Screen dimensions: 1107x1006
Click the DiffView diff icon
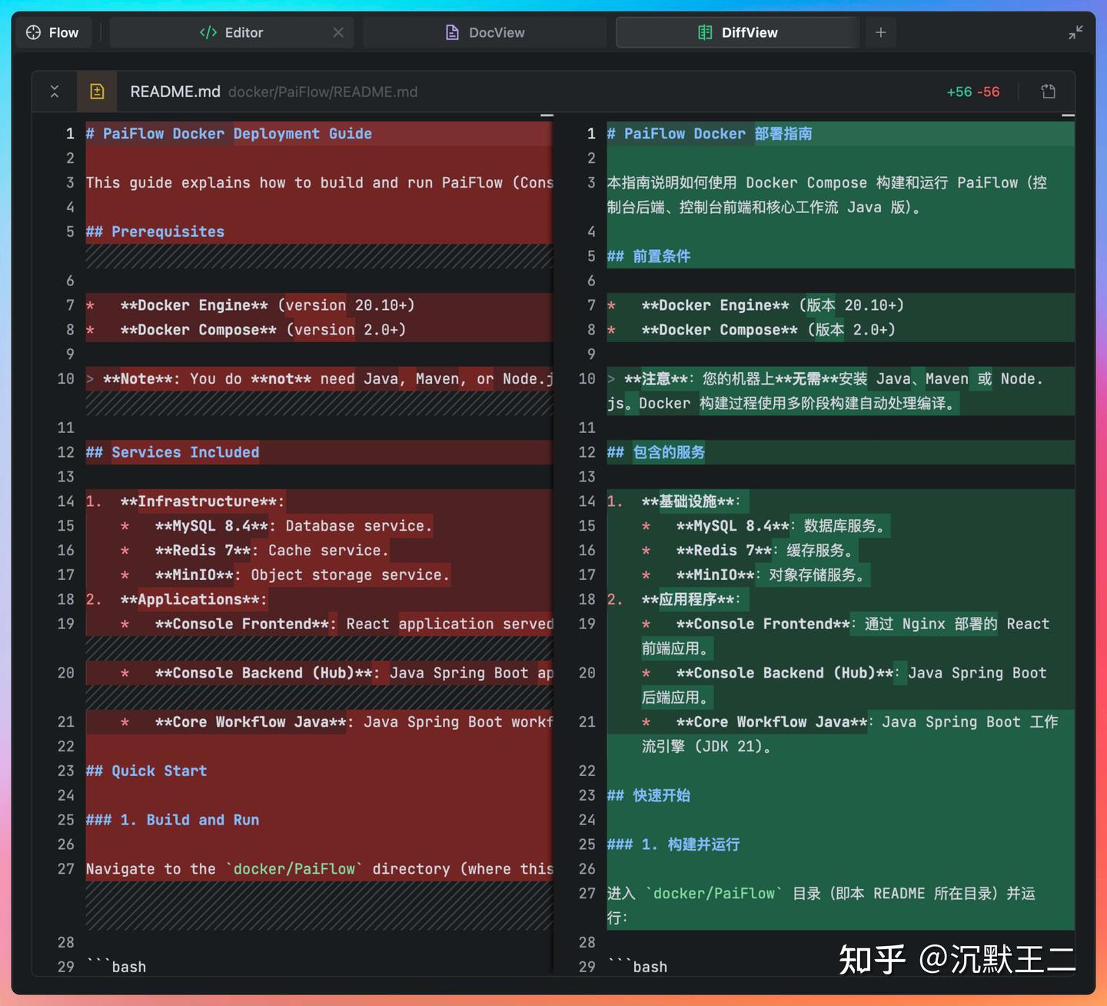point(703,32)
